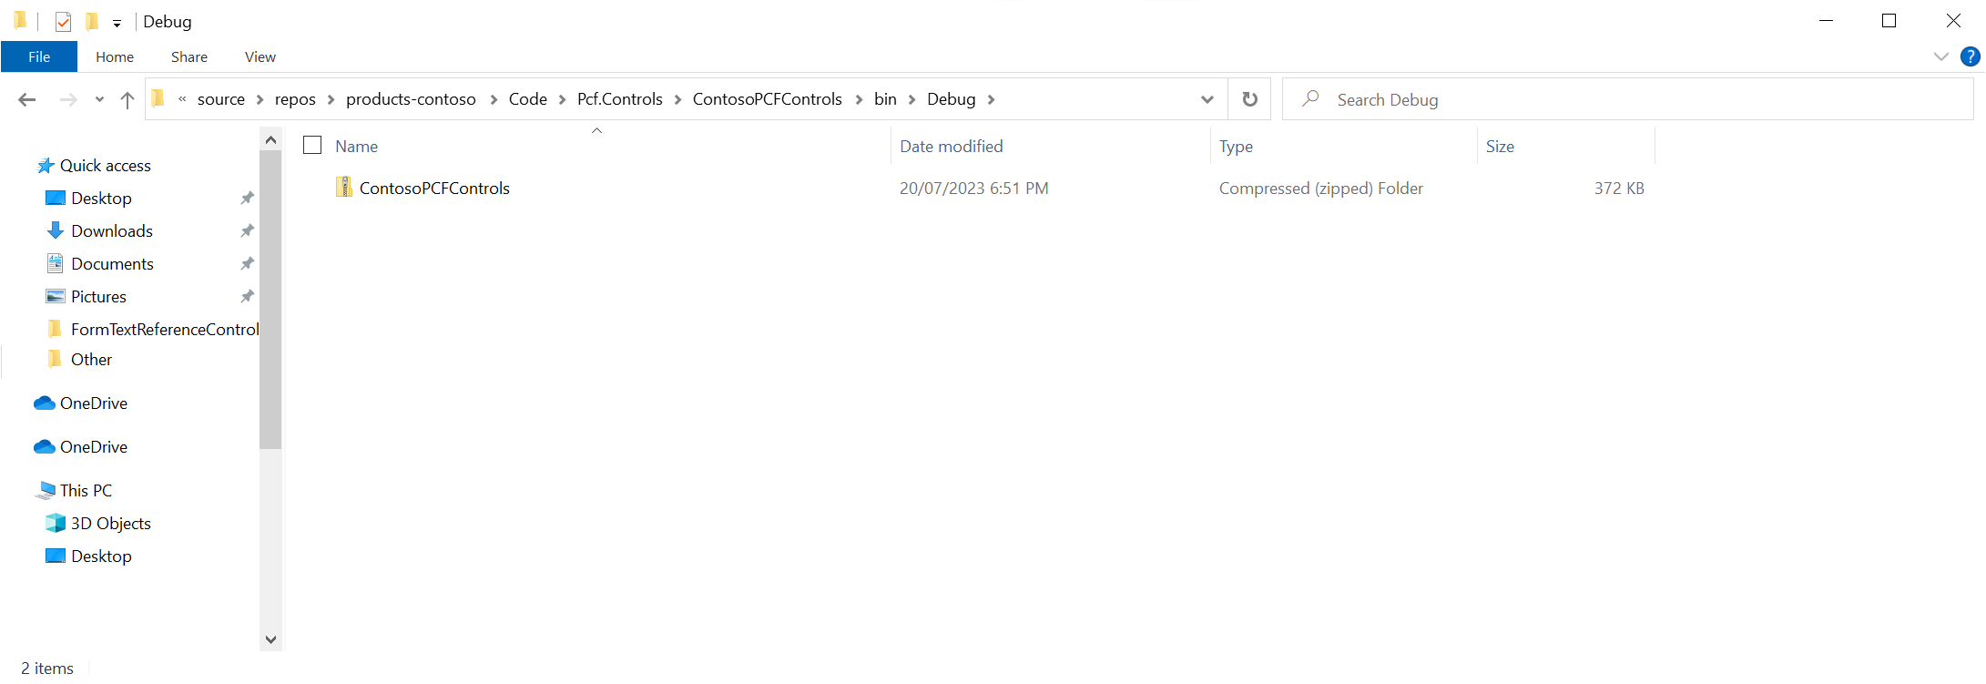Screen dimensions: 1986x684
Task: Click the Up one level arrow
Action: point(127,99)
